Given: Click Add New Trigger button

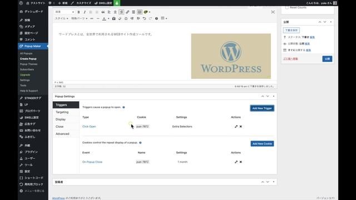Looking at the screenshot, I should tap(262, 108).
